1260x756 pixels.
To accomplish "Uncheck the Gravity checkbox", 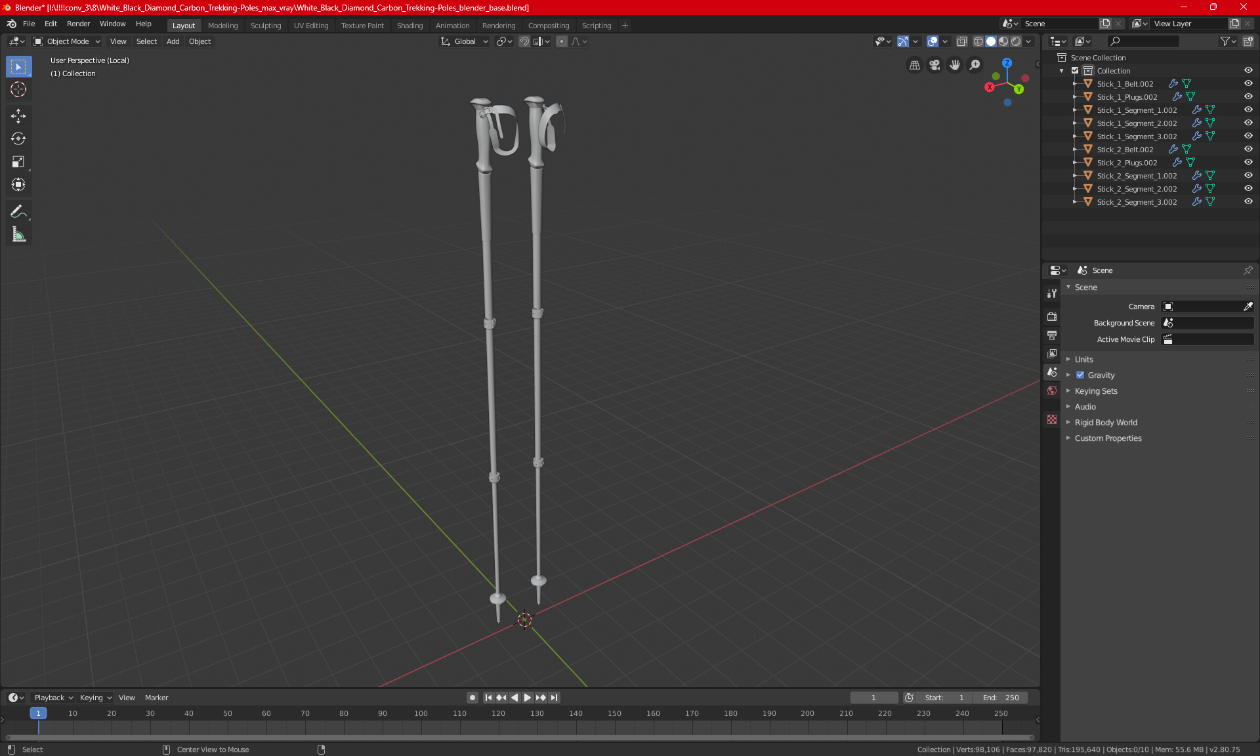I will click(x=1080, y=375).
